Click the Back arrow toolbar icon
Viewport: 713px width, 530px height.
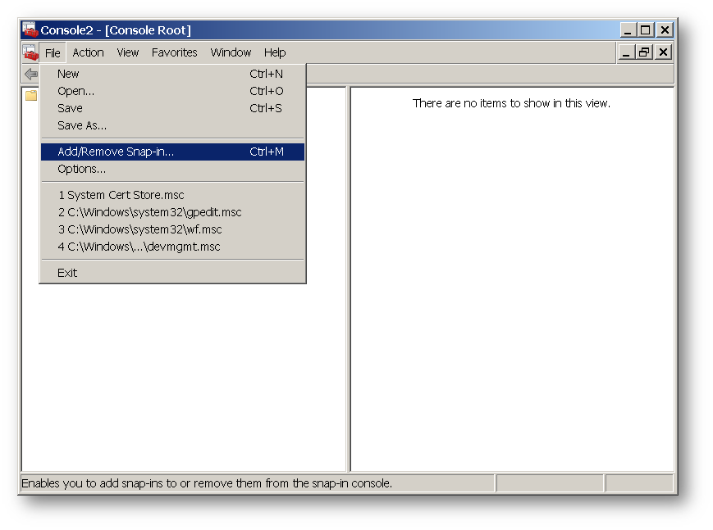click(x=31, y=75)
